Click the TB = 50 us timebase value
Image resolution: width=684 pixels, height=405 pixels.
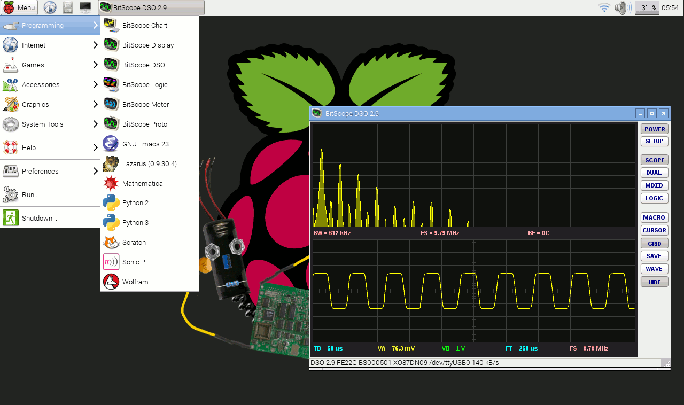(328, 348)
